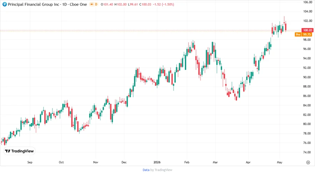315x174 pixels.
Task: Click the Mar label on the time axis
Action: tap(215, 162)
